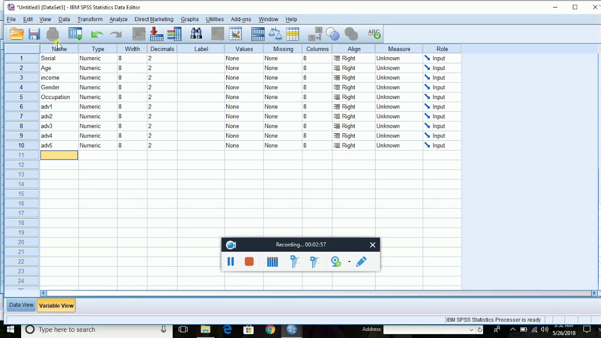This screenshot has height=338, width=601.
Task: Click the taskbar search box
Action: point(97,330)
